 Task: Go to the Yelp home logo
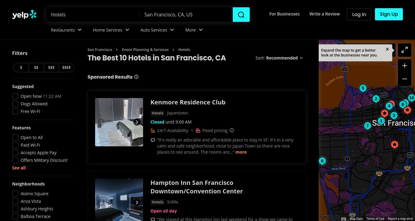pyautogui.click(x=24, y=15)
